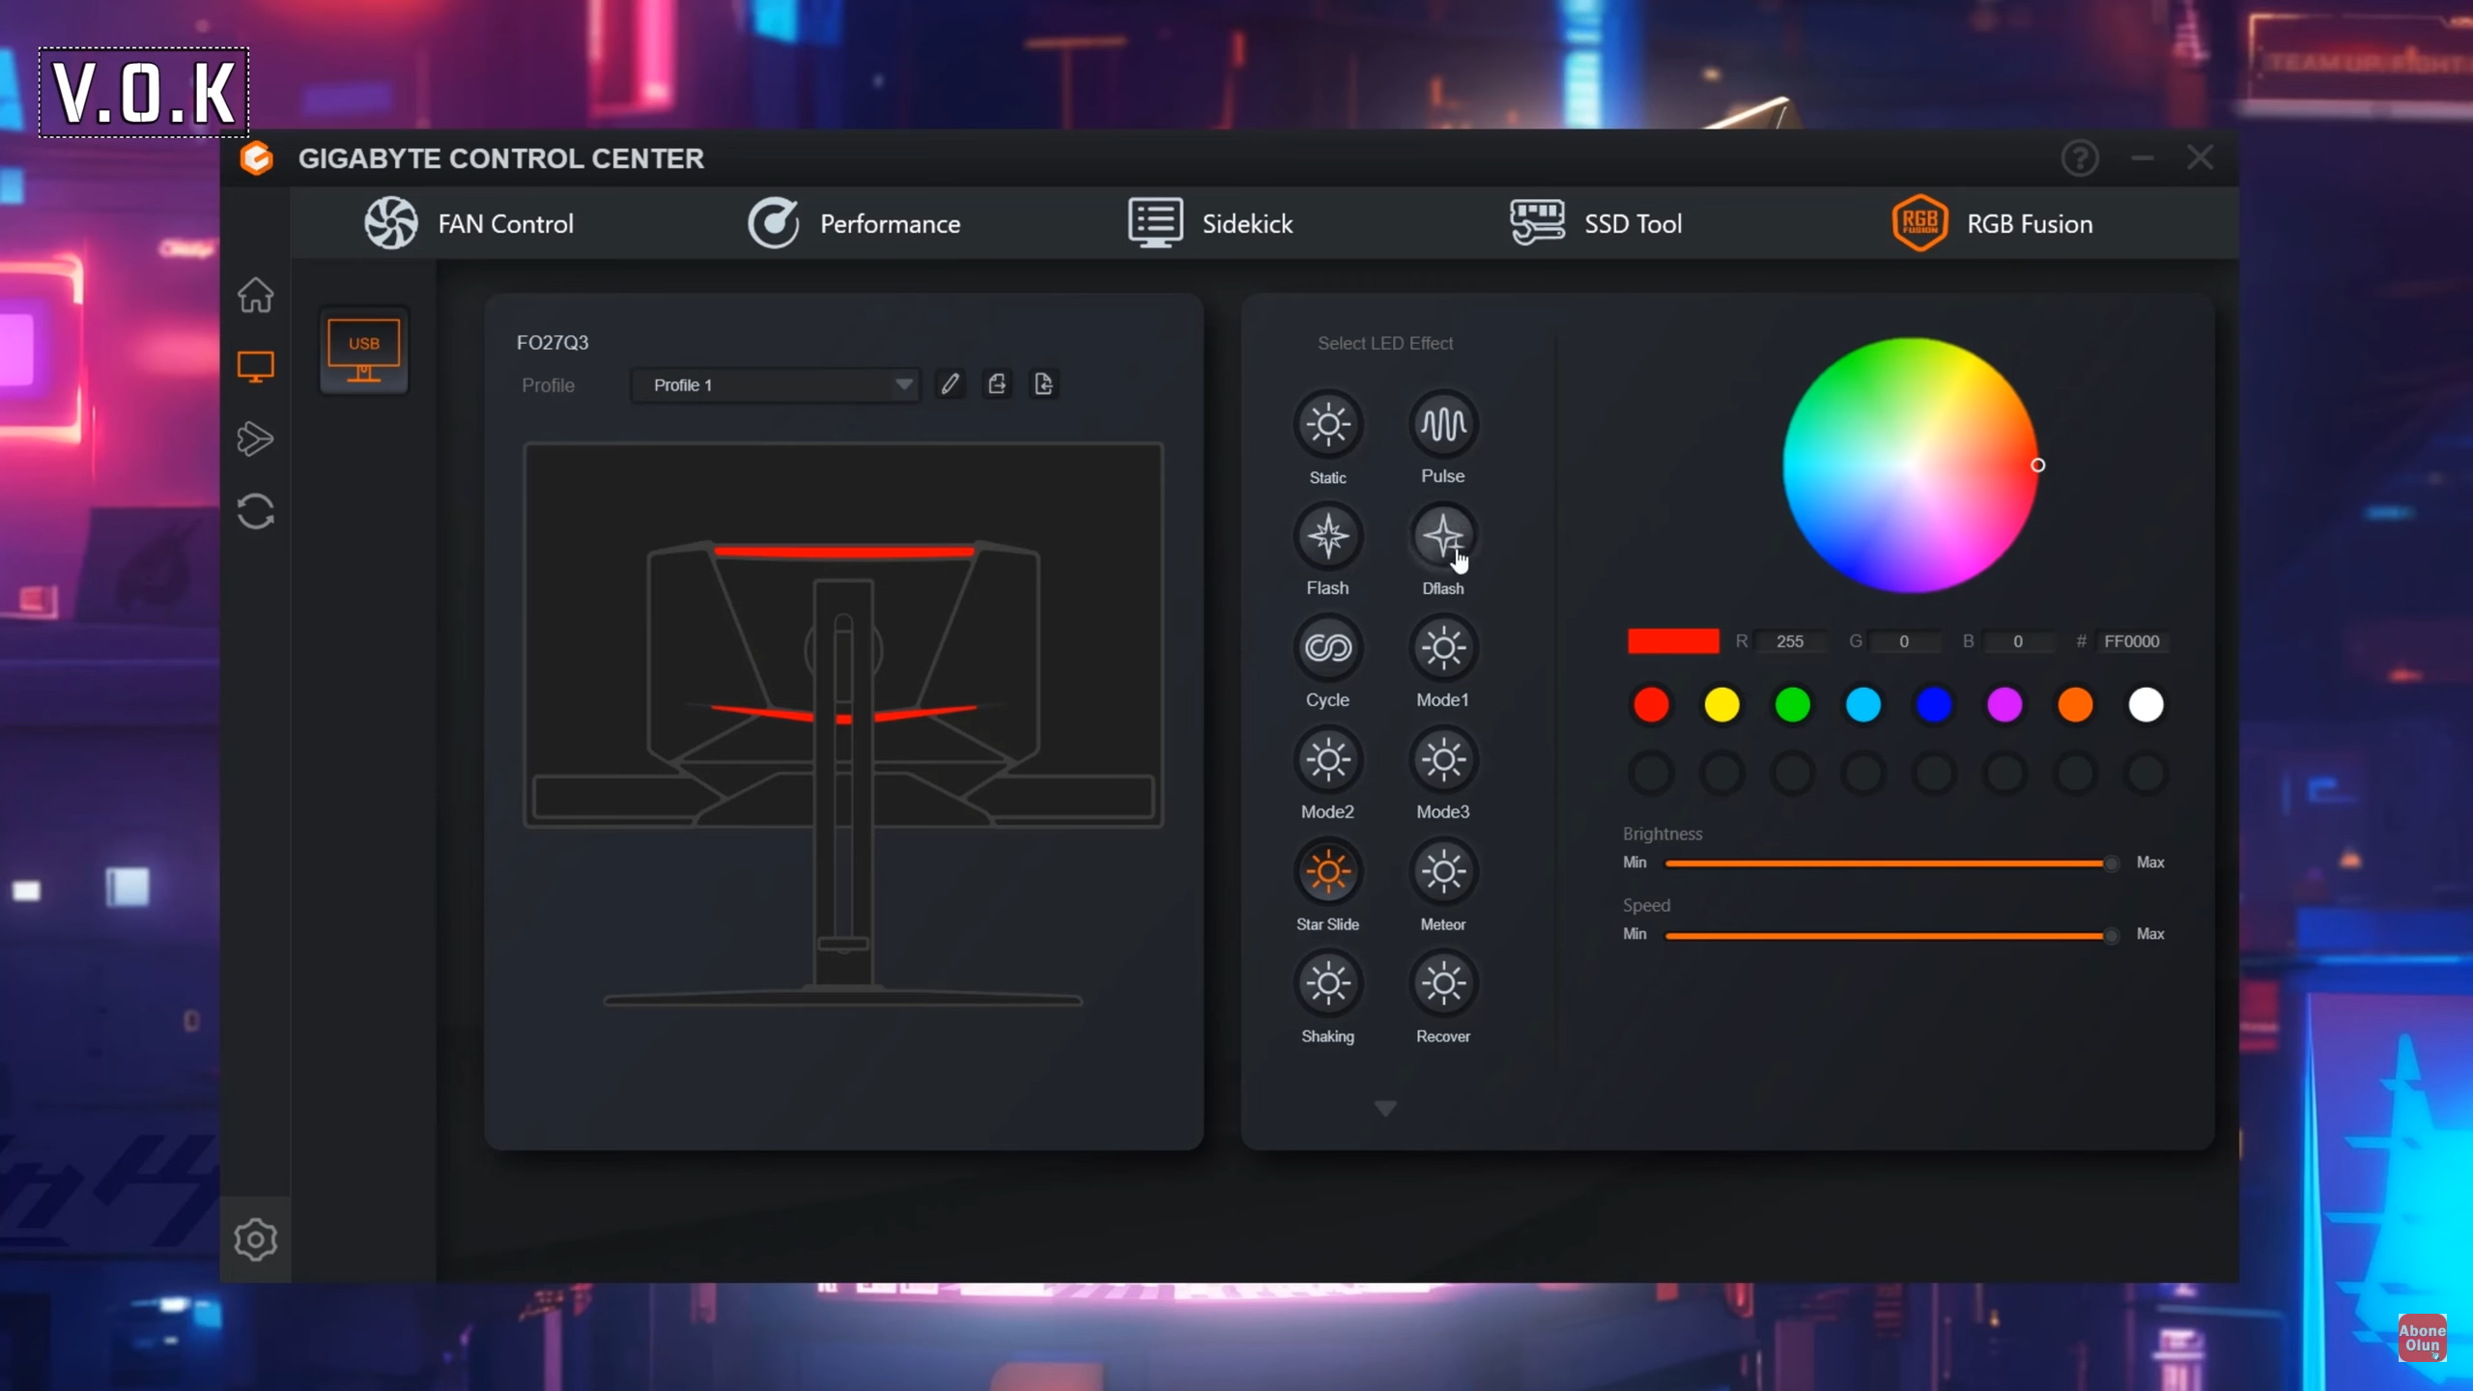The image size is (2473, 1391).
Task: Pick the green preset color swatch
Action: coord(1792,705)
